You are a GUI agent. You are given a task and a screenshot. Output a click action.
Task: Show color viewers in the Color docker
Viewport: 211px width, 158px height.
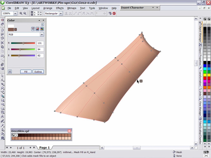coord(38,29)
